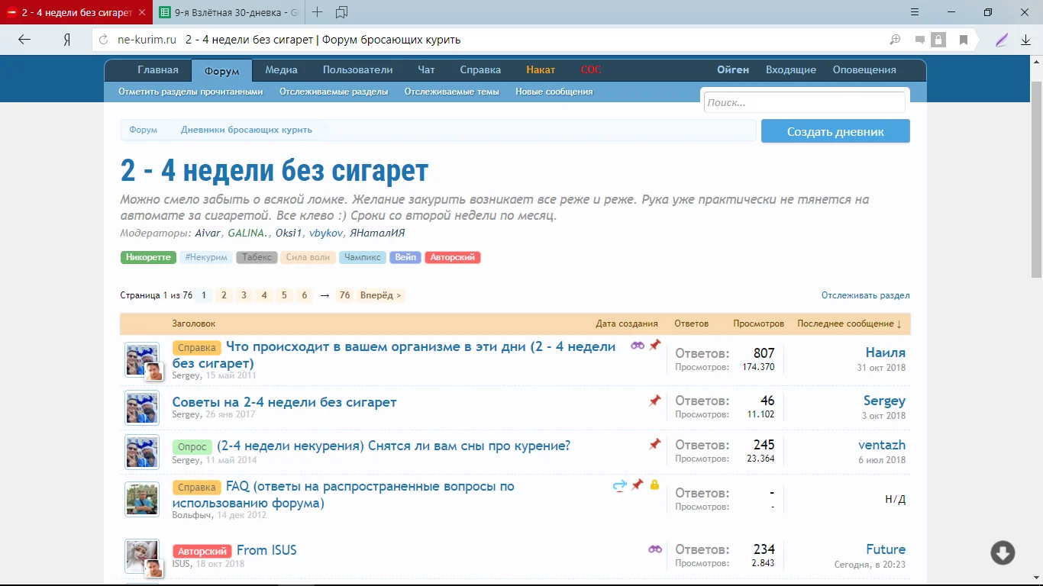Open moderator GALINA. profile link
The width and height of the screenshot is (1043, 586).
point(249,233)
